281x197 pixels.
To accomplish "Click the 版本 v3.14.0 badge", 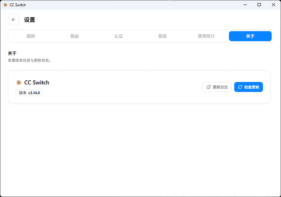I will [x=29, y=93].
